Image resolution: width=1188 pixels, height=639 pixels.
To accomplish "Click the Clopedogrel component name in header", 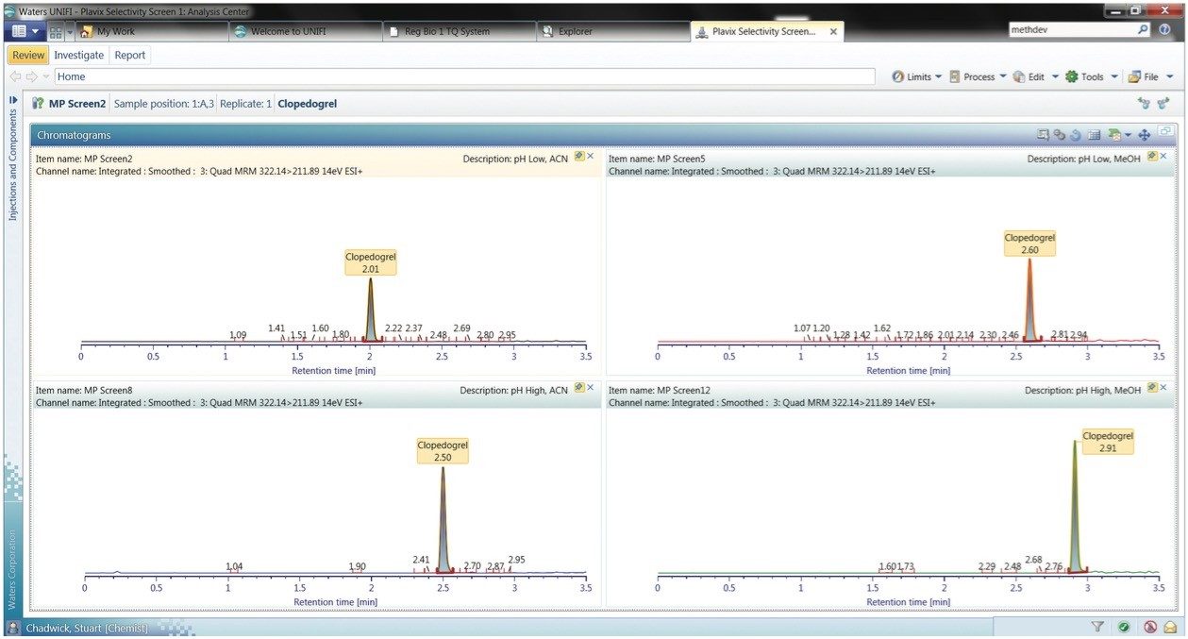I will [307, 104].
